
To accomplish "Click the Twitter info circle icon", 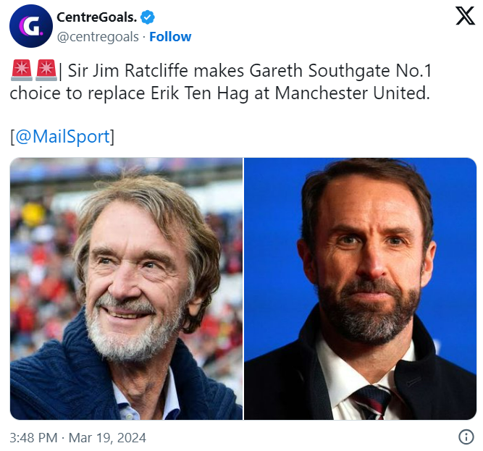I will (466, 437).
